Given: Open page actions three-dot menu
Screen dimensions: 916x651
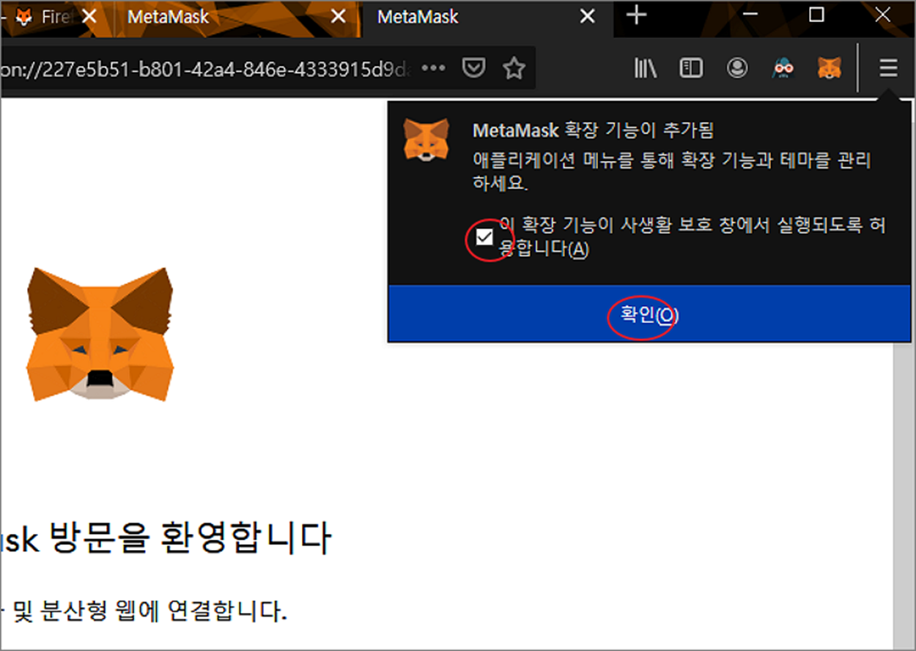Looking at the screenshot, I should pyautogui.click(x=434, y=68).
